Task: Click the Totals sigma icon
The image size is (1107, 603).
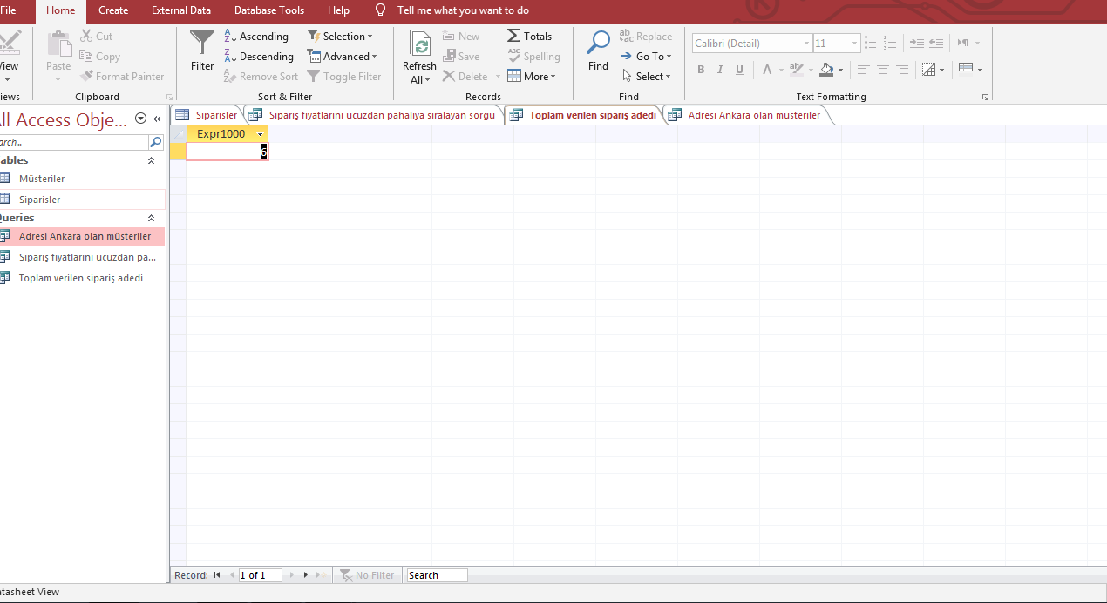Action: coord(514,37)
